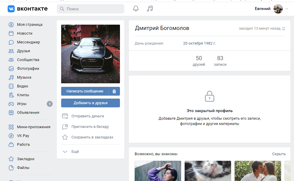Open Моя страница menu item

(30, 25)
